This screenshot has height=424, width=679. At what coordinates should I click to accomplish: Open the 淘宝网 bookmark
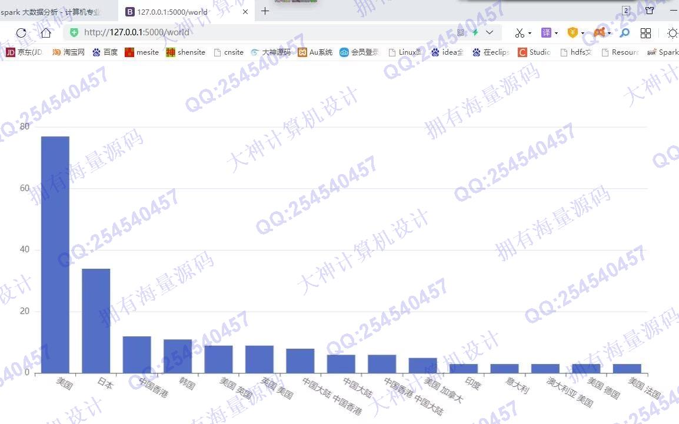68,52
